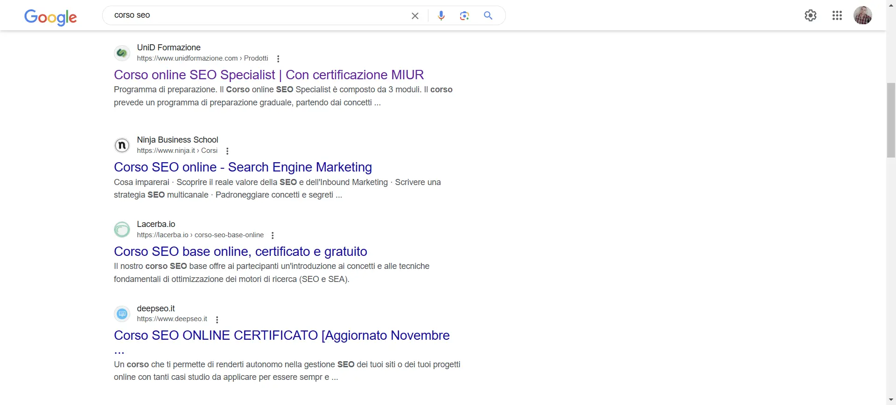The height and width of the screenshot is (405, 896).
Task: Click the www.deepseo.it URL
Action: click(172, 319)
